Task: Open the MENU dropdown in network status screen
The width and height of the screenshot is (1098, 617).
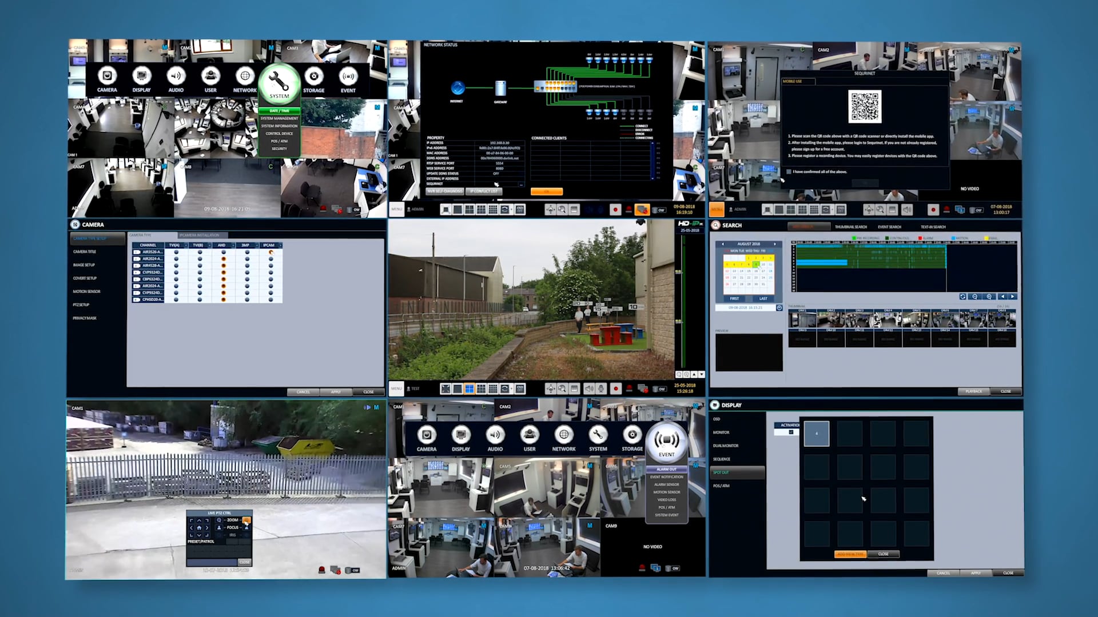Action: (396, 209)
